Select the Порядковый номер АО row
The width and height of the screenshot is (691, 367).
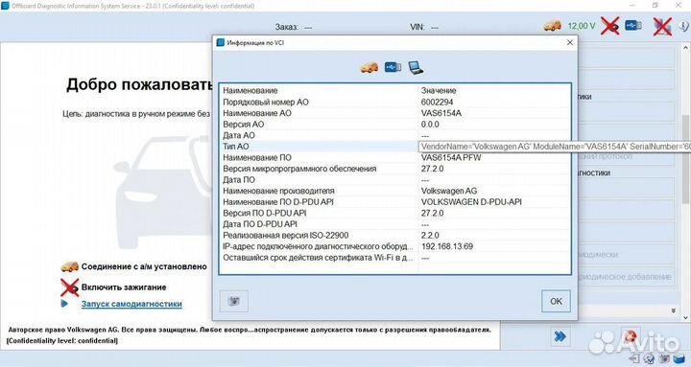tap(394, 103)
